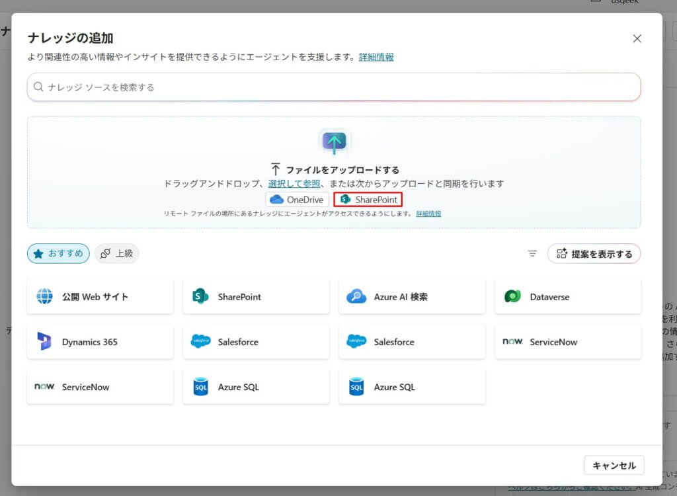Choose the Azure AI 検索 tile
677x496 pixels.
(412, 297)
